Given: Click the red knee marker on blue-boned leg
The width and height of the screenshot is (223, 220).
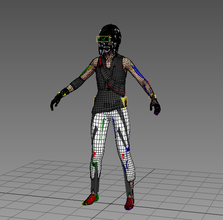Looking at the screenshot, I should point(123,156).
